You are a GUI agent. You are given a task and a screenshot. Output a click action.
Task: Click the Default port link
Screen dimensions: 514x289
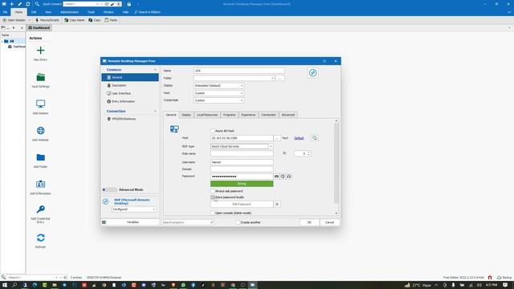299,138
